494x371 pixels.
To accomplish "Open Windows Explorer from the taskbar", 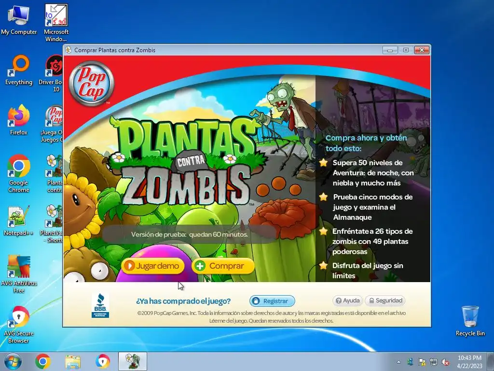I will (x=73, y=361).
